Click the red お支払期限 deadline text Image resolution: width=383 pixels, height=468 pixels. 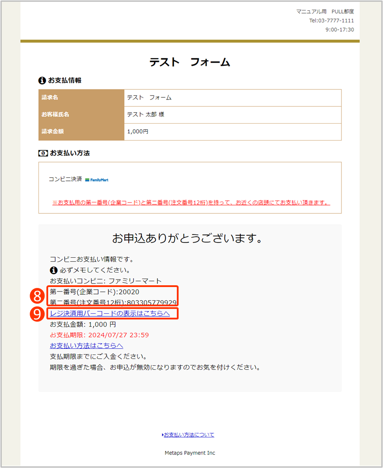pyautogui.click(x=99, y=335)
